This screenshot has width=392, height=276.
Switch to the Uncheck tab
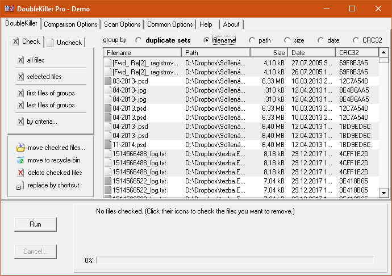[x=65, y=43]
